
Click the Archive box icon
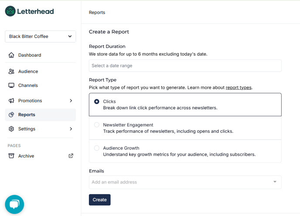(11, 156)
